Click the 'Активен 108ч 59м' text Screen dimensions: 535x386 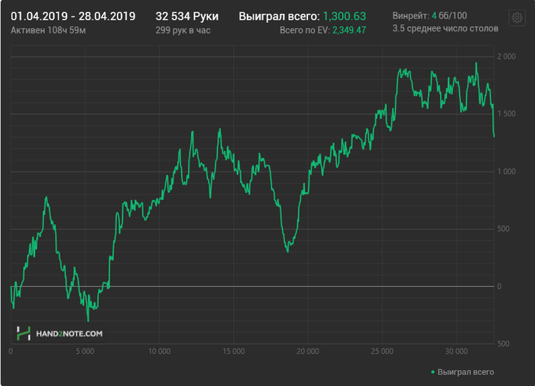48,31
